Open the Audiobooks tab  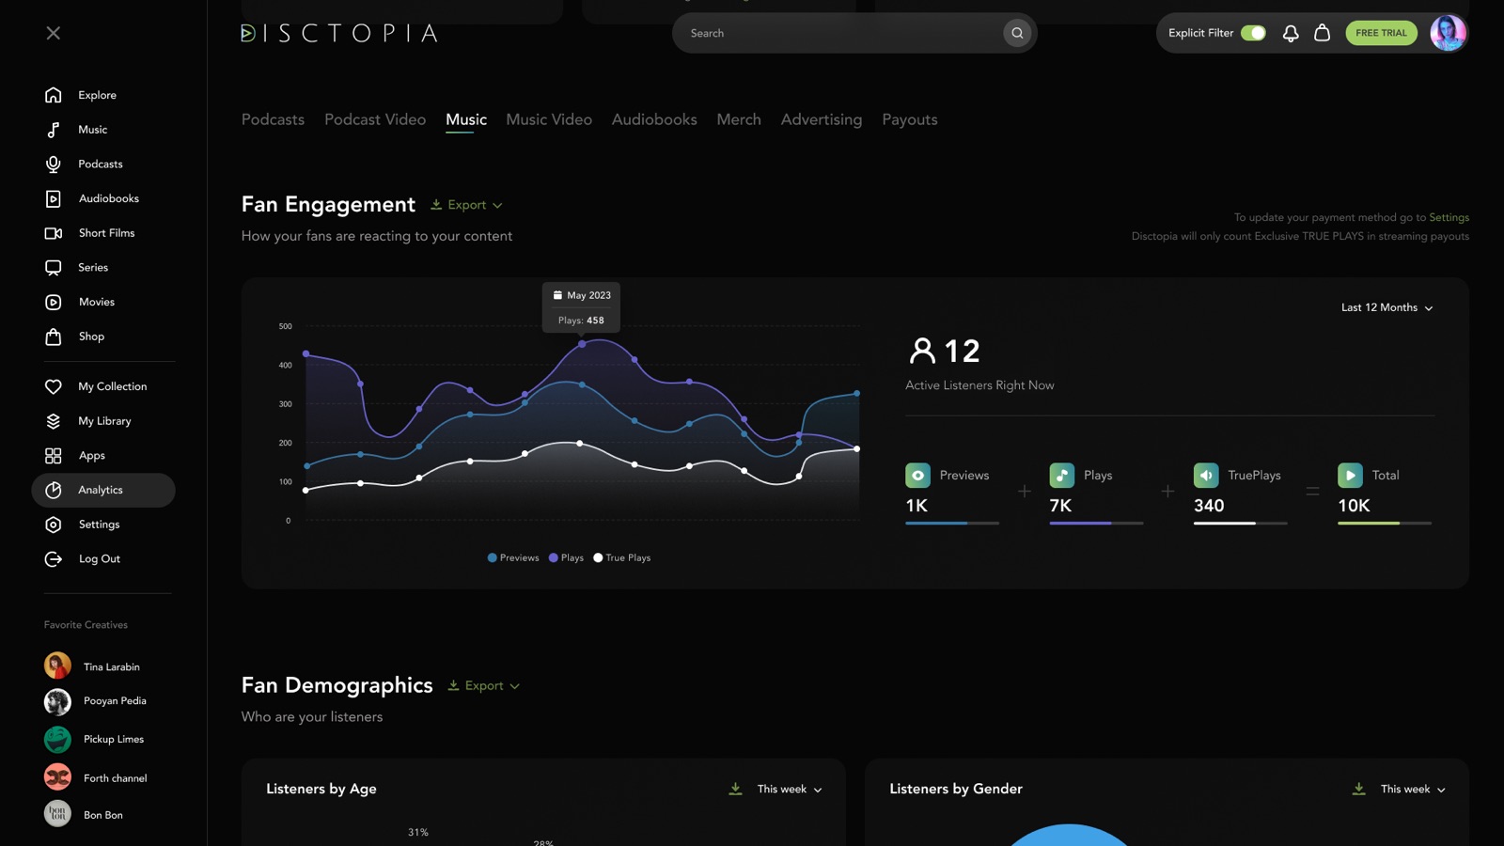point(654,119)
